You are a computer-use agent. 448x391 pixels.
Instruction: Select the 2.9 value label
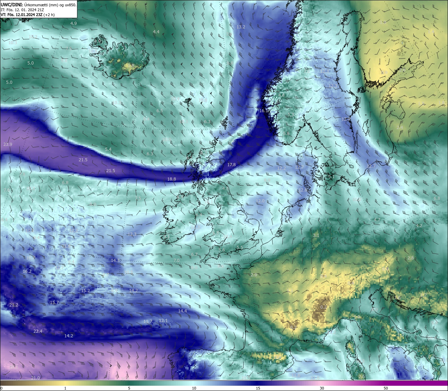click(x=254, y=275)
